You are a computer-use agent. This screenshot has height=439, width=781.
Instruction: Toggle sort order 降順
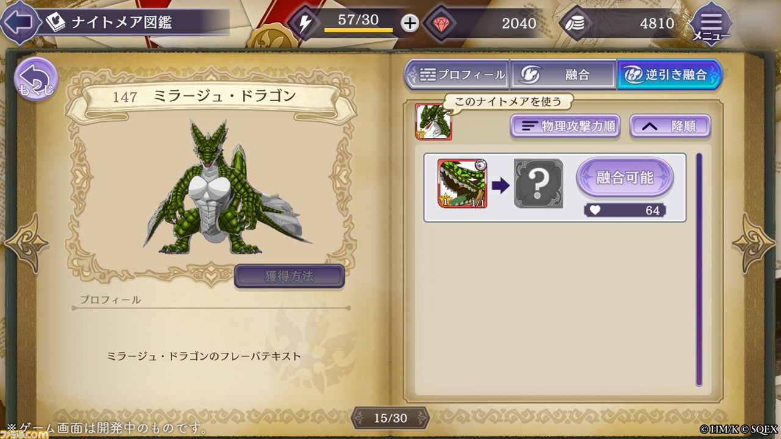pyautogui.click(x=671, y=126)
